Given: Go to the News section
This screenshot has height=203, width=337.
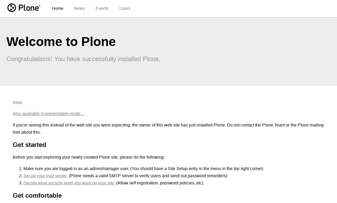Looking at the screenshot, I should pyautogui.click(x=79, y=9).
